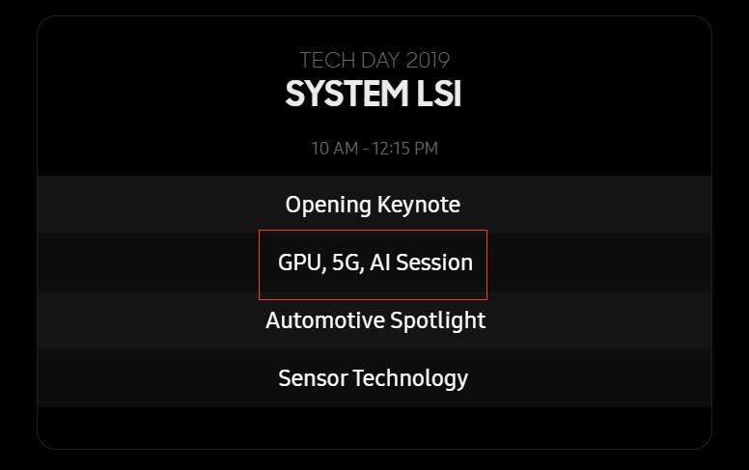Click the 10 AM - 12:15 PM time text

374,149
